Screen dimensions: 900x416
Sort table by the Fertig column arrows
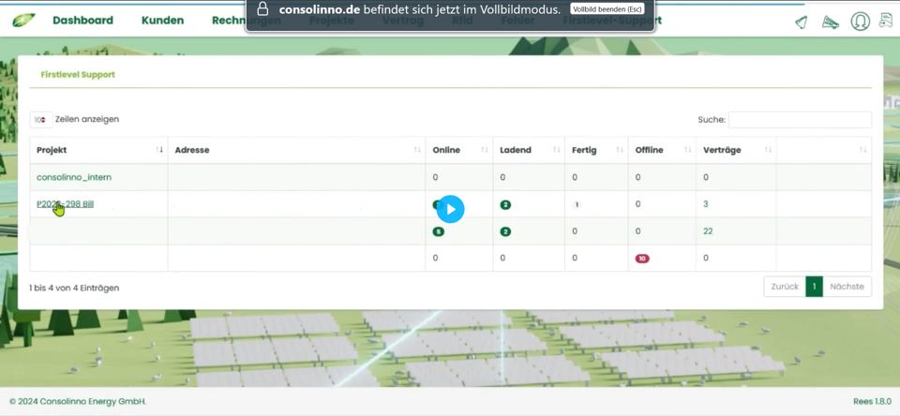pos(620,150)
